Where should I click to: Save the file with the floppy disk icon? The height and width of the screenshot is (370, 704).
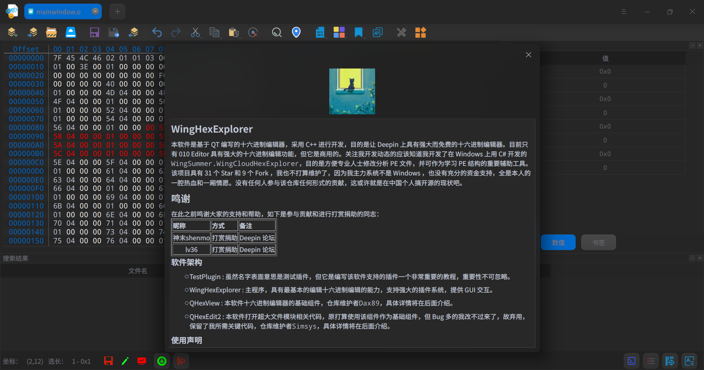pos(94,32)
